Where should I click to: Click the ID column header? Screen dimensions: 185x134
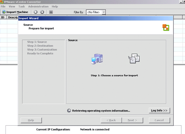(x=3, y=17)
